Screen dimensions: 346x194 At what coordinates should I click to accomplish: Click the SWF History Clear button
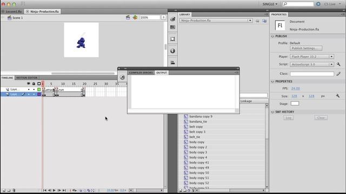tap(321, 118)
